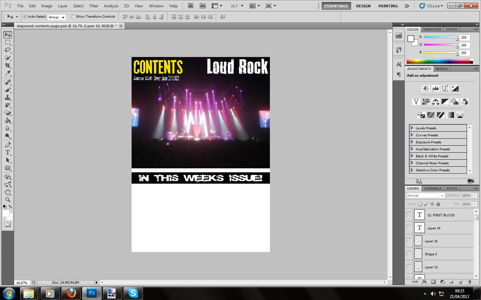The height and width of the screenshot is (300, 481).
Task: Click the foreground color swatch in toolbox
Action: click(x=6, y=213)
